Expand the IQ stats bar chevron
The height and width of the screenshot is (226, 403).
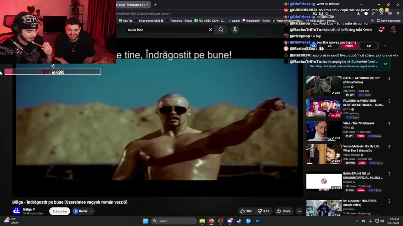(384, 46)
